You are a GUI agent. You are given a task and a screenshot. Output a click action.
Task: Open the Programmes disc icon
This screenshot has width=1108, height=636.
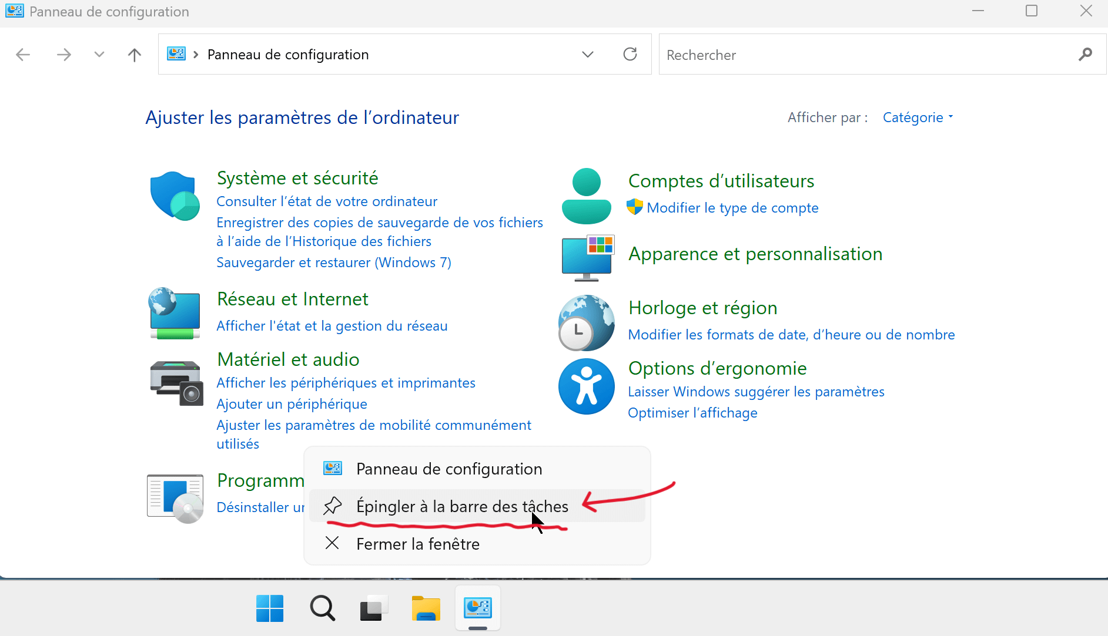coord(175,499)
